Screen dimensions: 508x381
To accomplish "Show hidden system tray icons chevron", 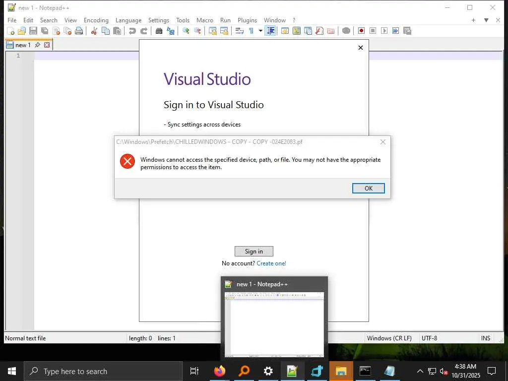I will coord(420,371).
